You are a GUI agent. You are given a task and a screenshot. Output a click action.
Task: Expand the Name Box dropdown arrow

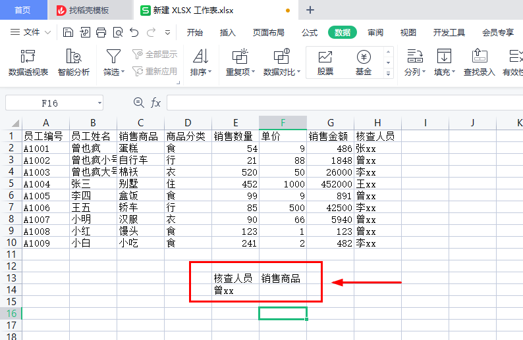[x=99, y=103]
